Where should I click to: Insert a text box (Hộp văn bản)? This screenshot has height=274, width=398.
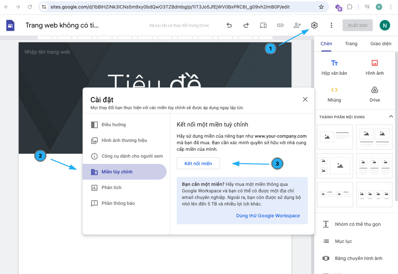334,67
